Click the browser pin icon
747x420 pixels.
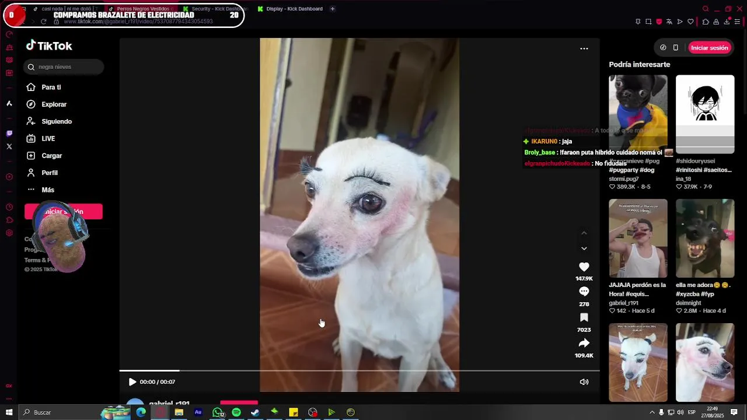[638, 22]
